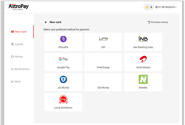
Task: Open Purchase history
Action: pyautogui.click(x=158, y=22)
